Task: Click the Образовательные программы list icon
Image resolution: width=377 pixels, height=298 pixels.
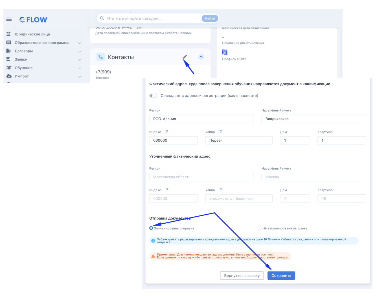Action: point(9,43)
